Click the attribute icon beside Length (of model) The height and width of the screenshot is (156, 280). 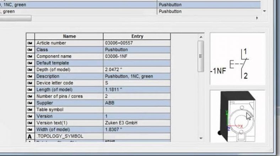[x=30, y=90]
